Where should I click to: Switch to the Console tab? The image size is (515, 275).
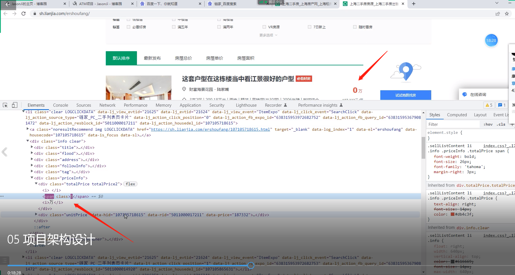pyautogui.click(x=61, y=105)
